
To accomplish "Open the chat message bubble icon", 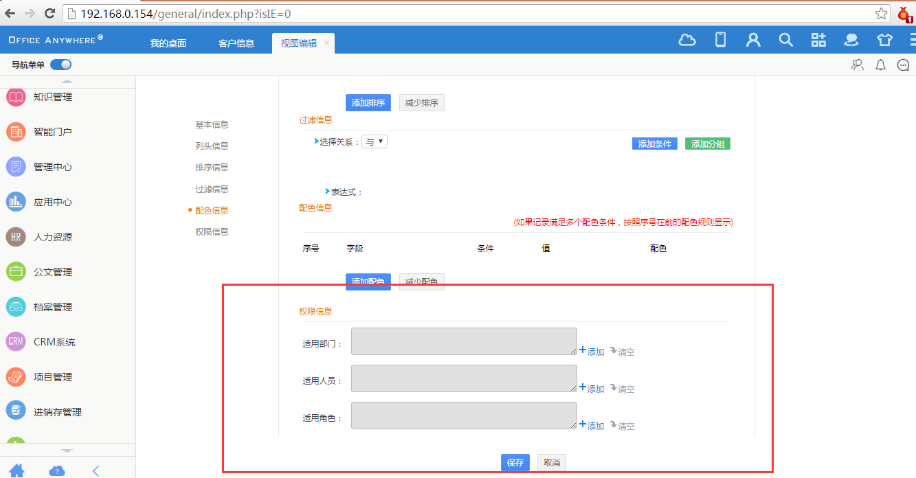I will [903, 65].
